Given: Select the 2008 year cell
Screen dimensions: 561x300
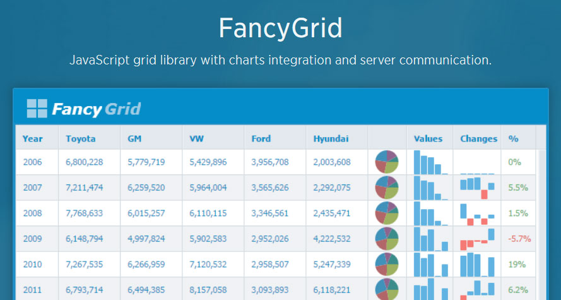Looking at the screenshot, I should pyautogui.click(x=37, y=213).
